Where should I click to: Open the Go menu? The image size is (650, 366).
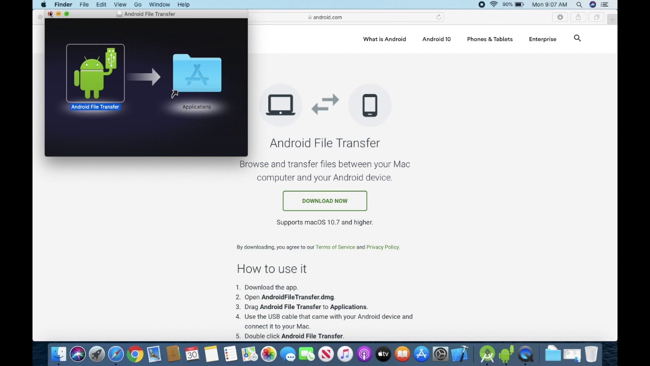(138, 5)
